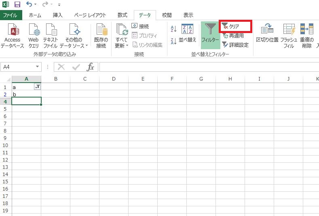Select column C header

[x=85, y=79]
